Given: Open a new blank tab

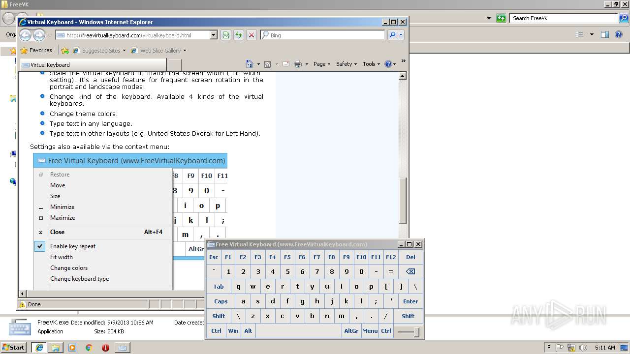Looking at the screenshot, I should pos(175,65).
